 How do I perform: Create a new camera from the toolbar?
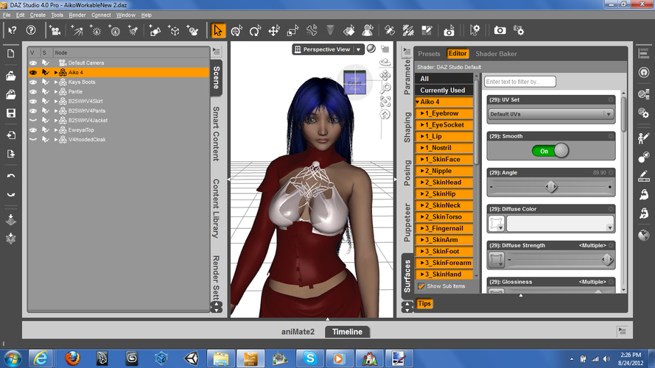[x=55, y=30]
